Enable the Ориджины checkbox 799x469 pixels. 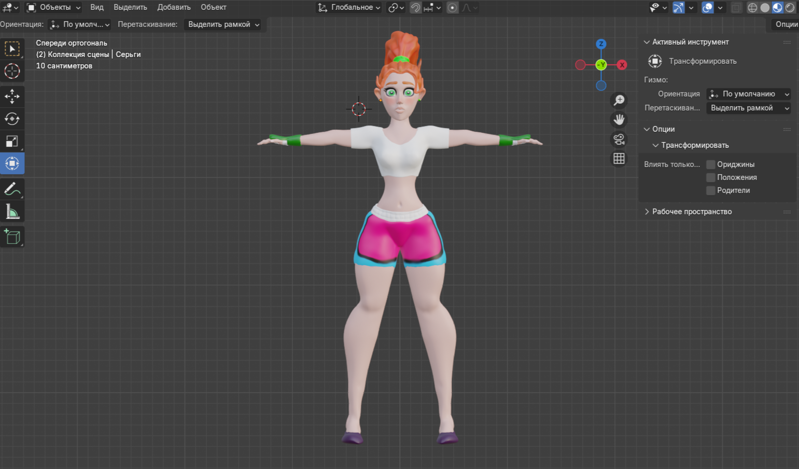click(x=711, y=164)
